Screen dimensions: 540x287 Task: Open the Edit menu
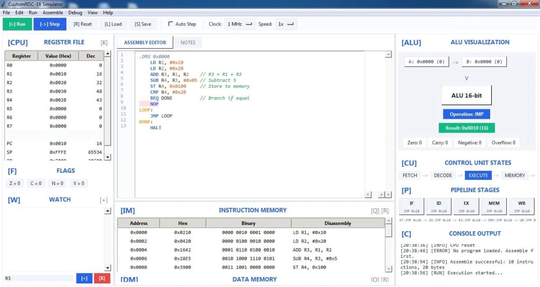click(x=19, y=13)
